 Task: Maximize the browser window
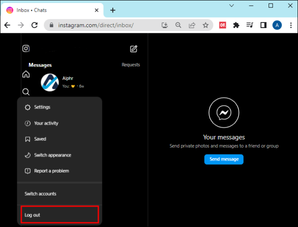click(x=271, y=6)
